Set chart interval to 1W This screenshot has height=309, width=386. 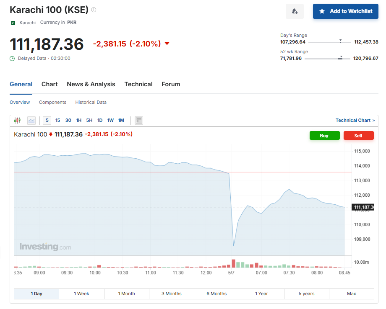110,120
